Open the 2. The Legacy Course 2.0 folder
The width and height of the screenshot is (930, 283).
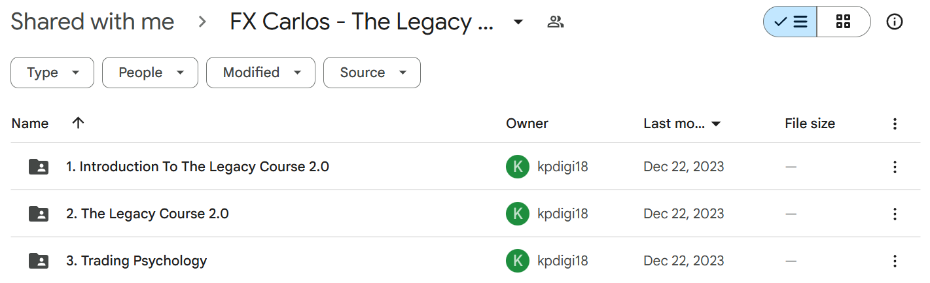click(x=147, y=214)
